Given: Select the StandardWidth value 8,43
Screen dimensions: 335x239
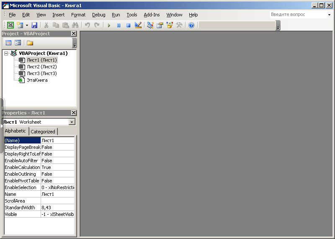Looking at the screenshot, I should [x=58, y=208].
